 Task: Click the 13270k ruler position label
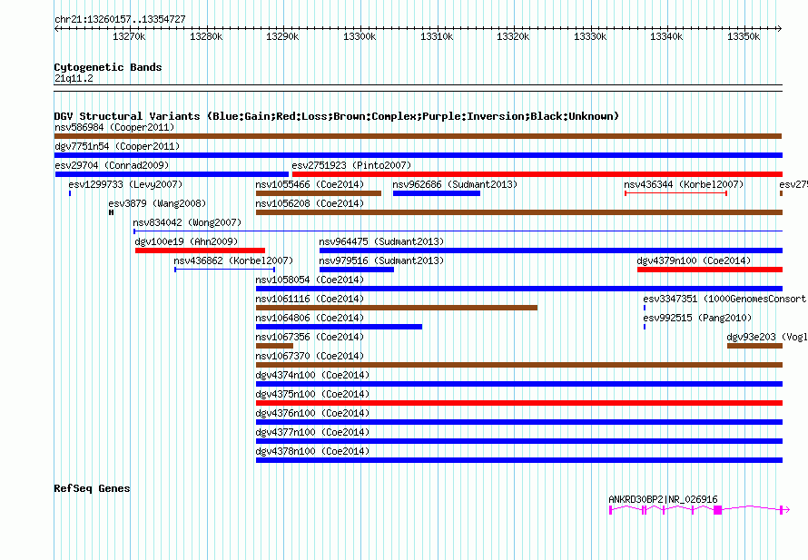pyautogui.click(x=129, y=36)
